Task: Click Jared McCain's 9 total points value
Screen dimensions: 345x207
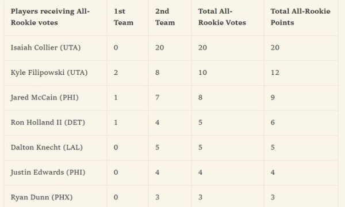Action: tap(273, 97)
